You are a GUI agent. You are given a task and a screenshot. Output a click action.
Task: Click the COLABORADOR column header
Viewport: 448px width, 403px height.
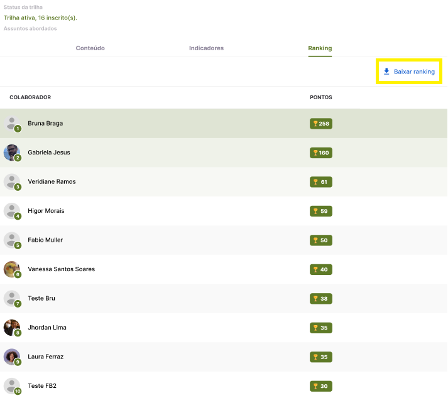[x=30, y=97]
